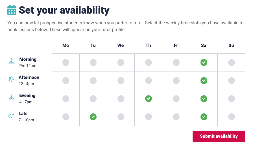Toggle on Friday Evening slot
The height and width of the screenshot is (149, 253).
(x=176, y=99)
